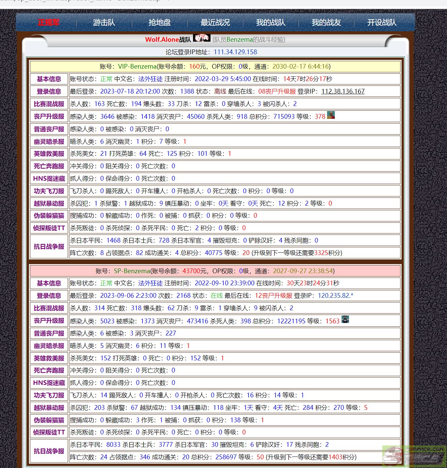Switch to the 抢地盘 tab
Screen dimensions: 447x468
[160, 23]
